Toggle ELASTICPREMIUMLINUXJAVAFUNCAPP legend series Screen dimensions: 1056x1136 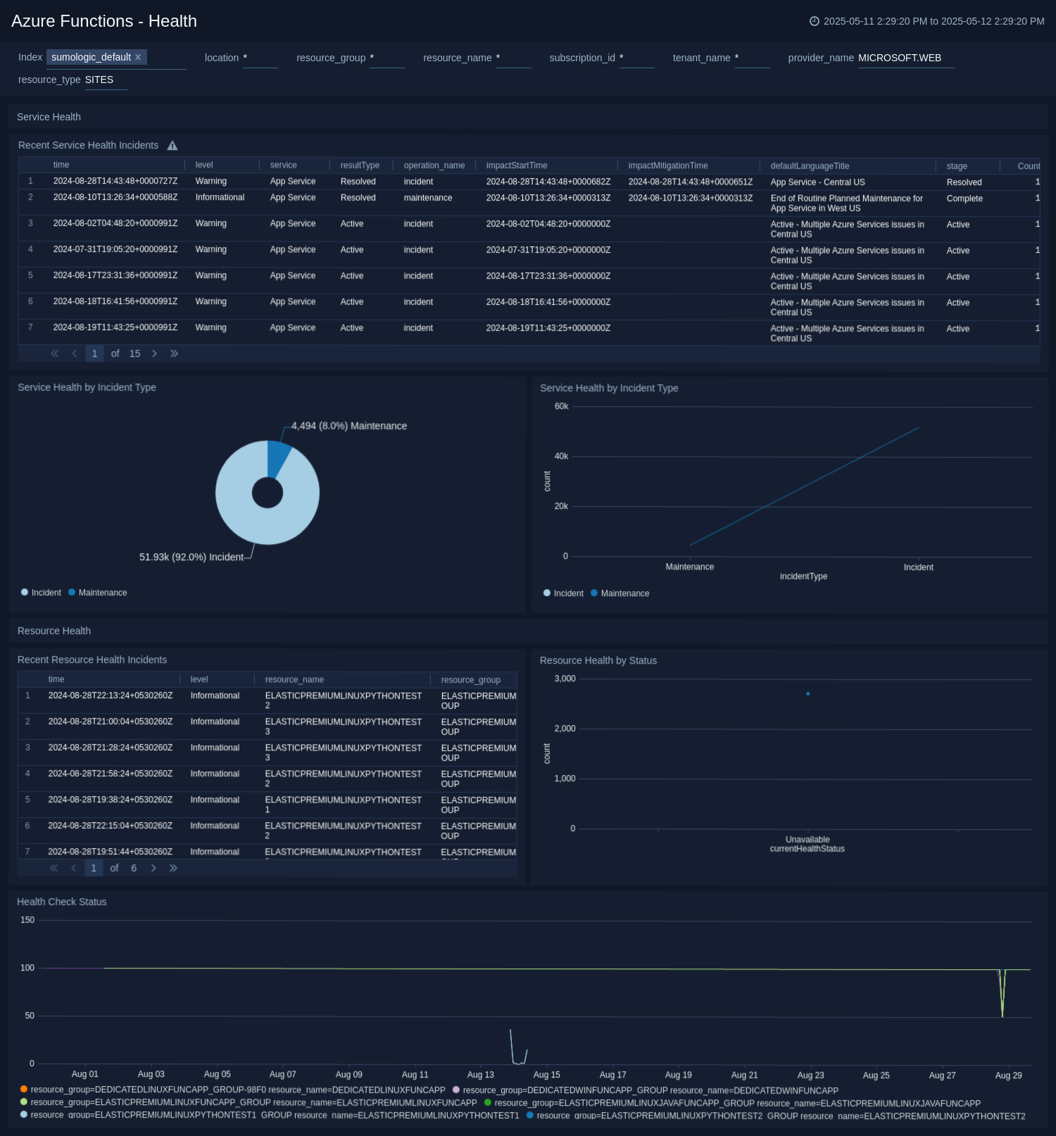click(732, 1103)
